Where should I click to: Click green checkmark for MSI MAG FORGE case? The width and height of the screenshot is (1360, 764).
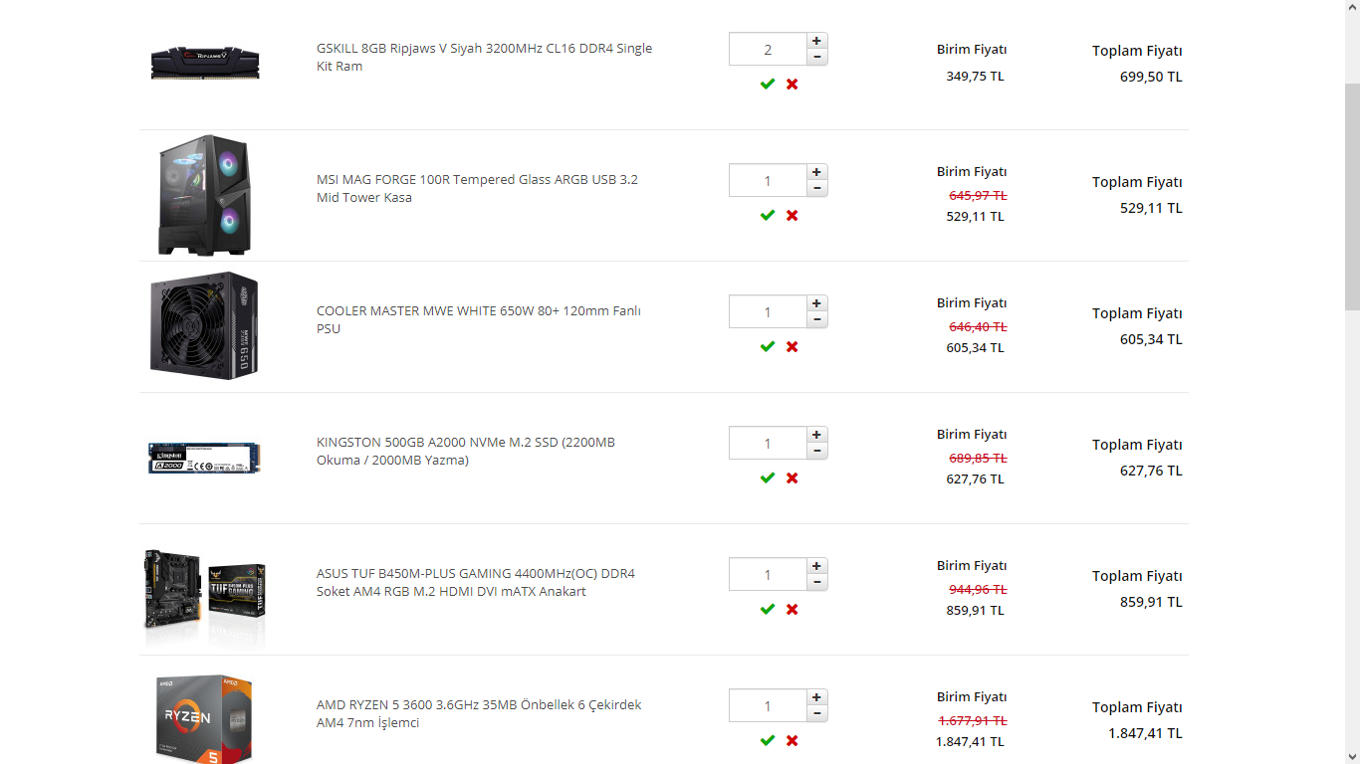(x=767, y=216)
